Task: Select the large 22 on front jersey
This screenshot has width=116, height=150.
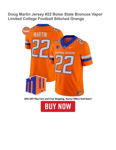Action: [x=65, y=64]
